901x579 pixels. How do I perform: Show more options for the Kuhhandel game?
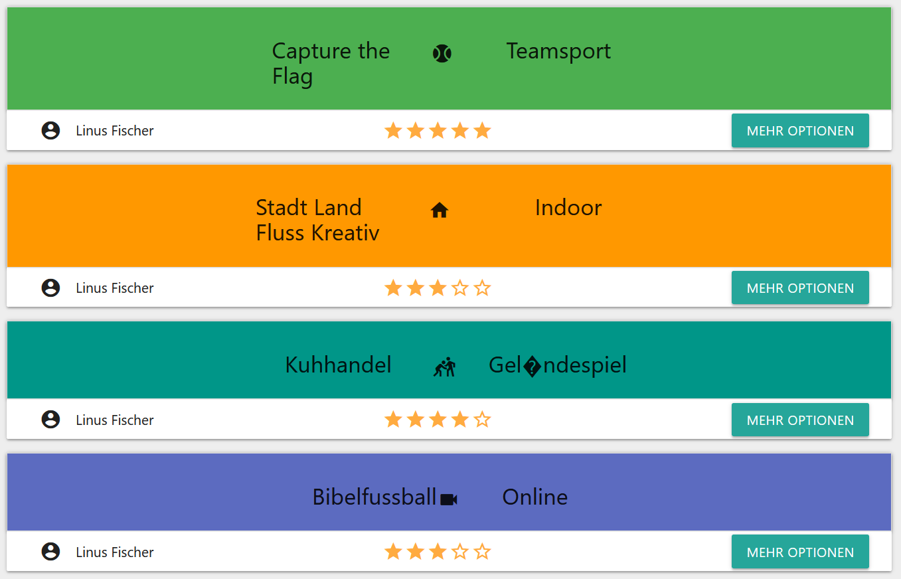[x=800, y=420]
